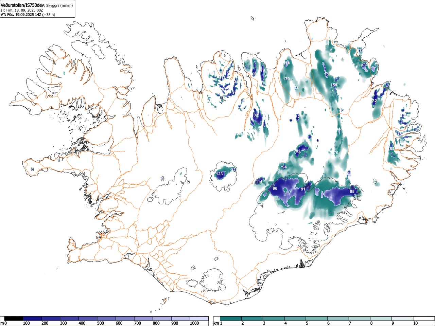Click the 7–8 km light teal swatch
The image size is (435, 326).
[359, 319]
